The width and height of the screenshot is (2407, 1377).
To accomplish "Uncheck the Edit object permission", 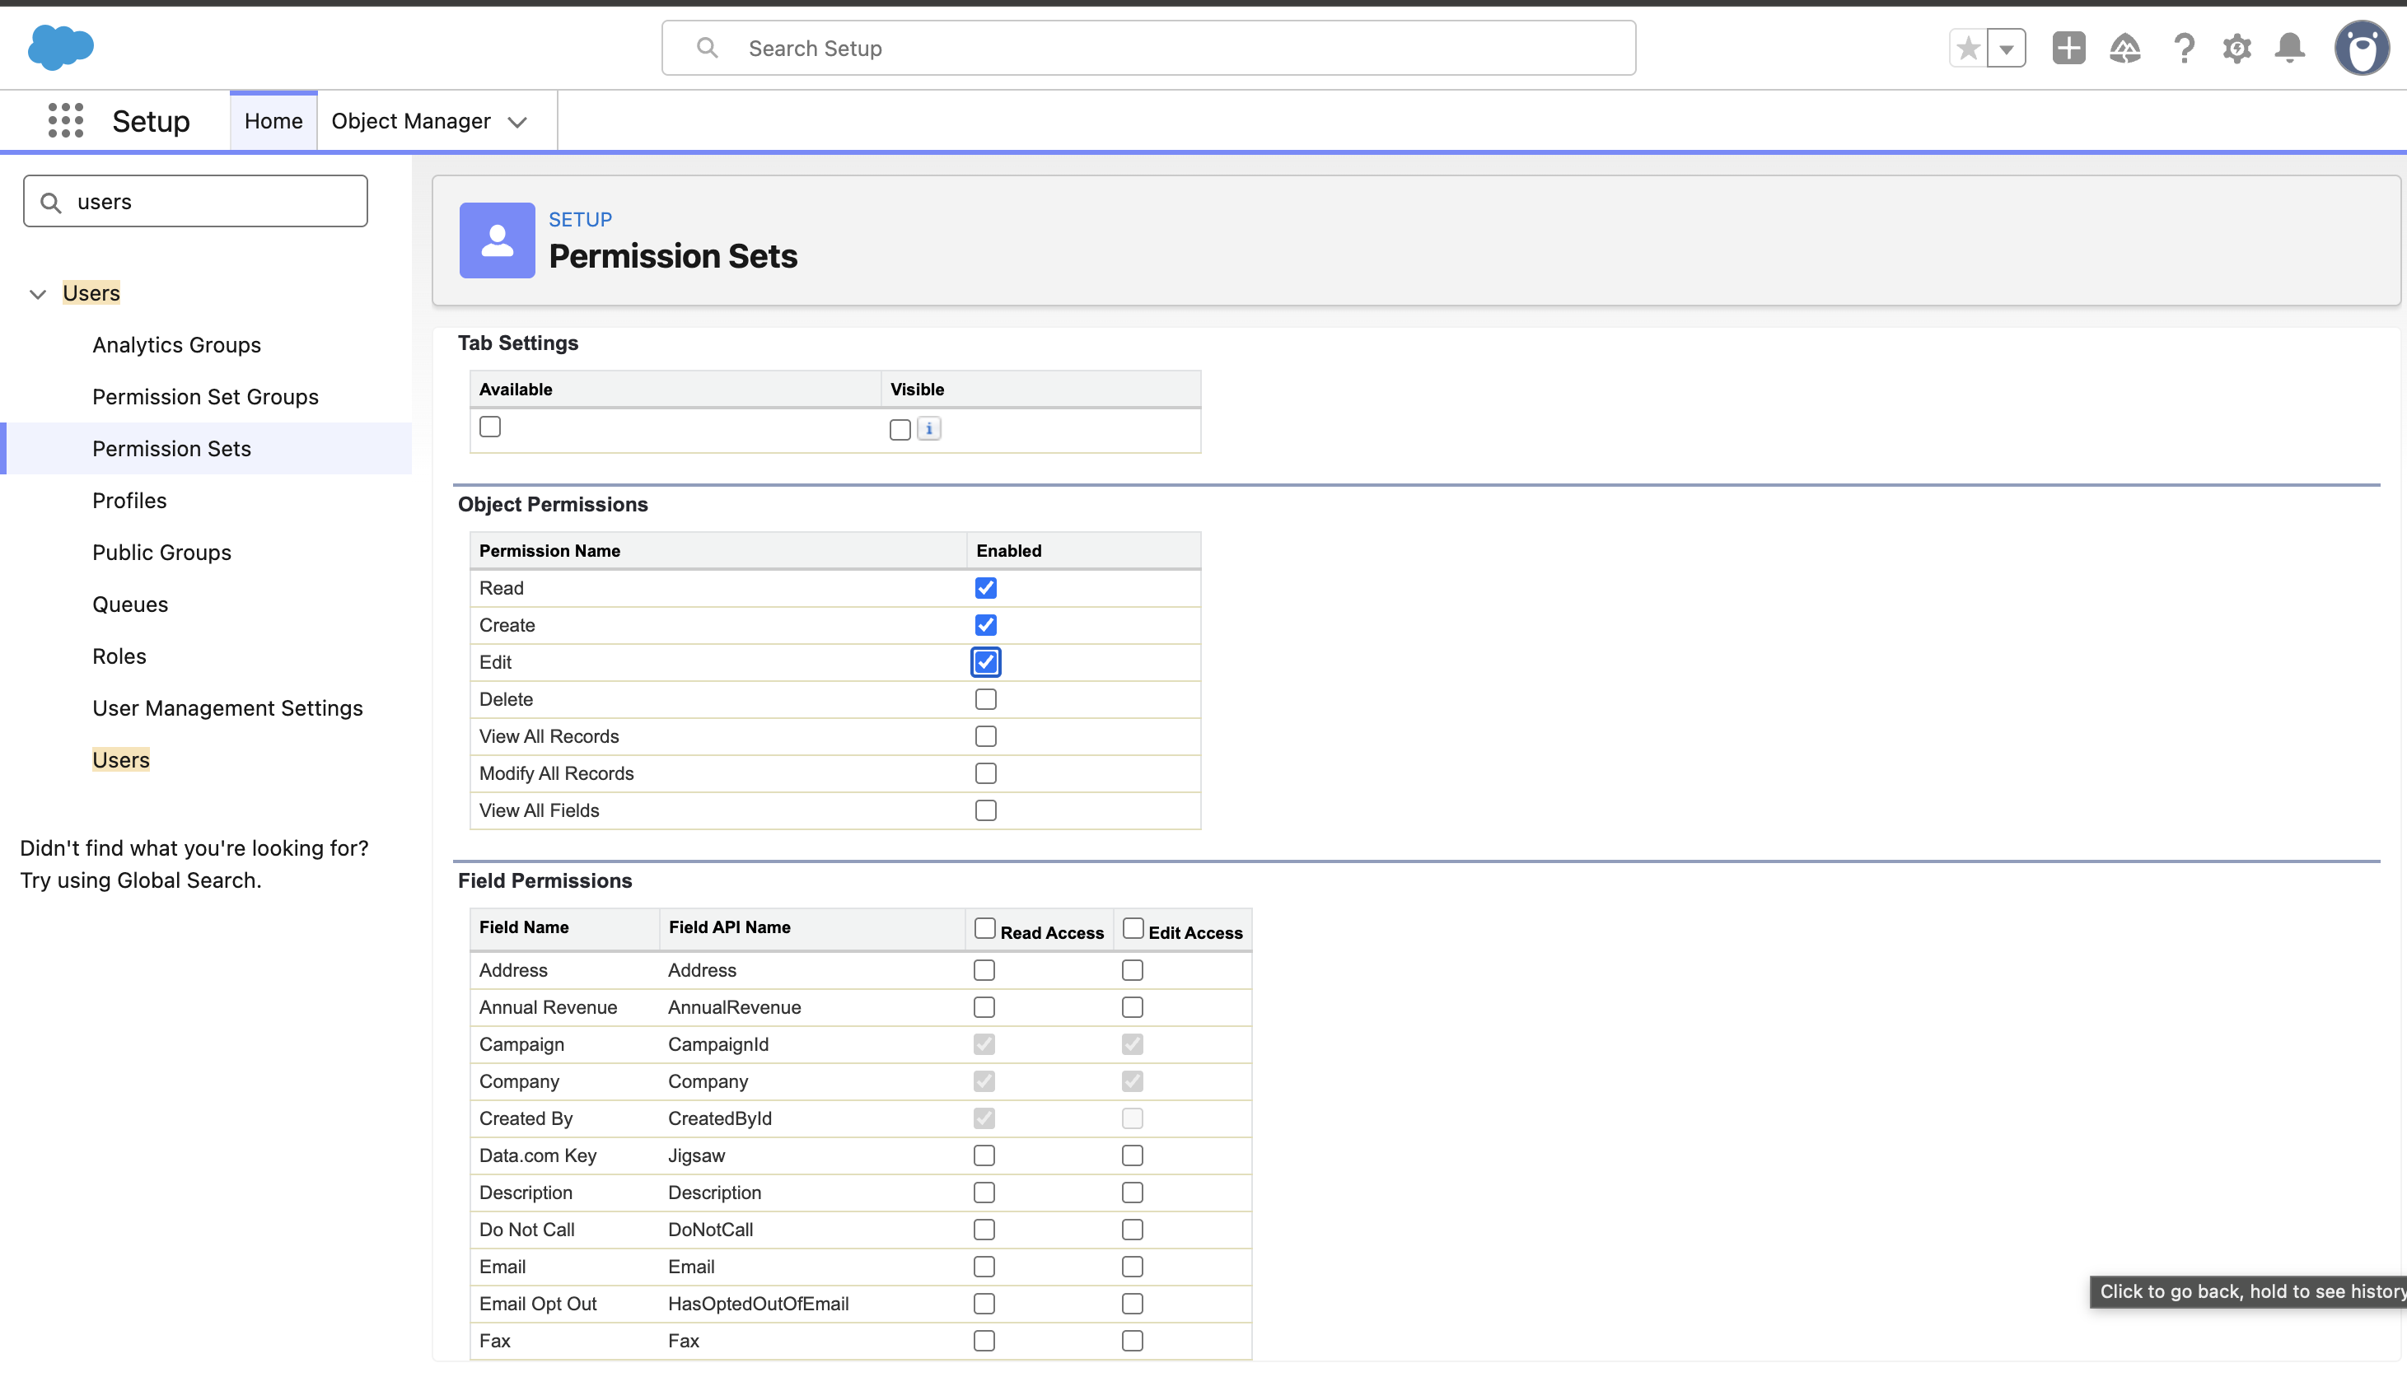I will 985,662.
